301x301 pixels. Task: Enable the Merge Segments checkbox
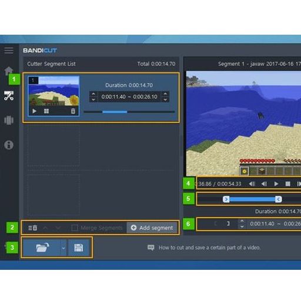[x=75, y=228]
